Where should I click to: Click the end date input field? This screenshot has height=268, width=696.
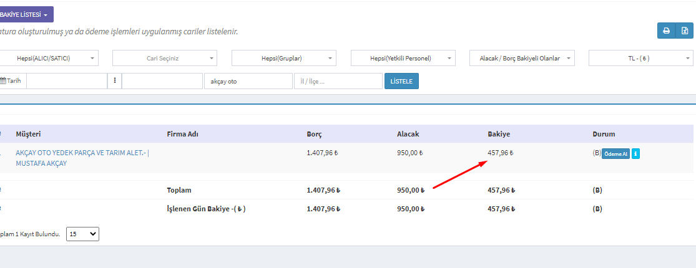pyautogui.click(x=162, y=81)
